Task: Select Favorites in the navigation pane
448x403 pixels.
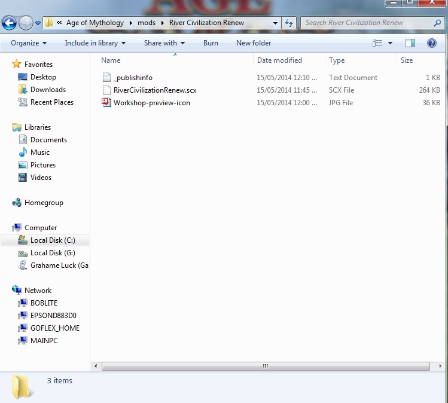Action: pyautogui.click(x=38, y=64)
